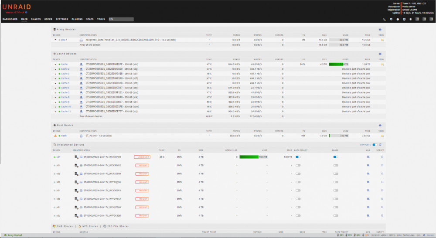Screen dimensions: 436x238
Task: Mount the sdp drive
Action: (x=142, y=174)
